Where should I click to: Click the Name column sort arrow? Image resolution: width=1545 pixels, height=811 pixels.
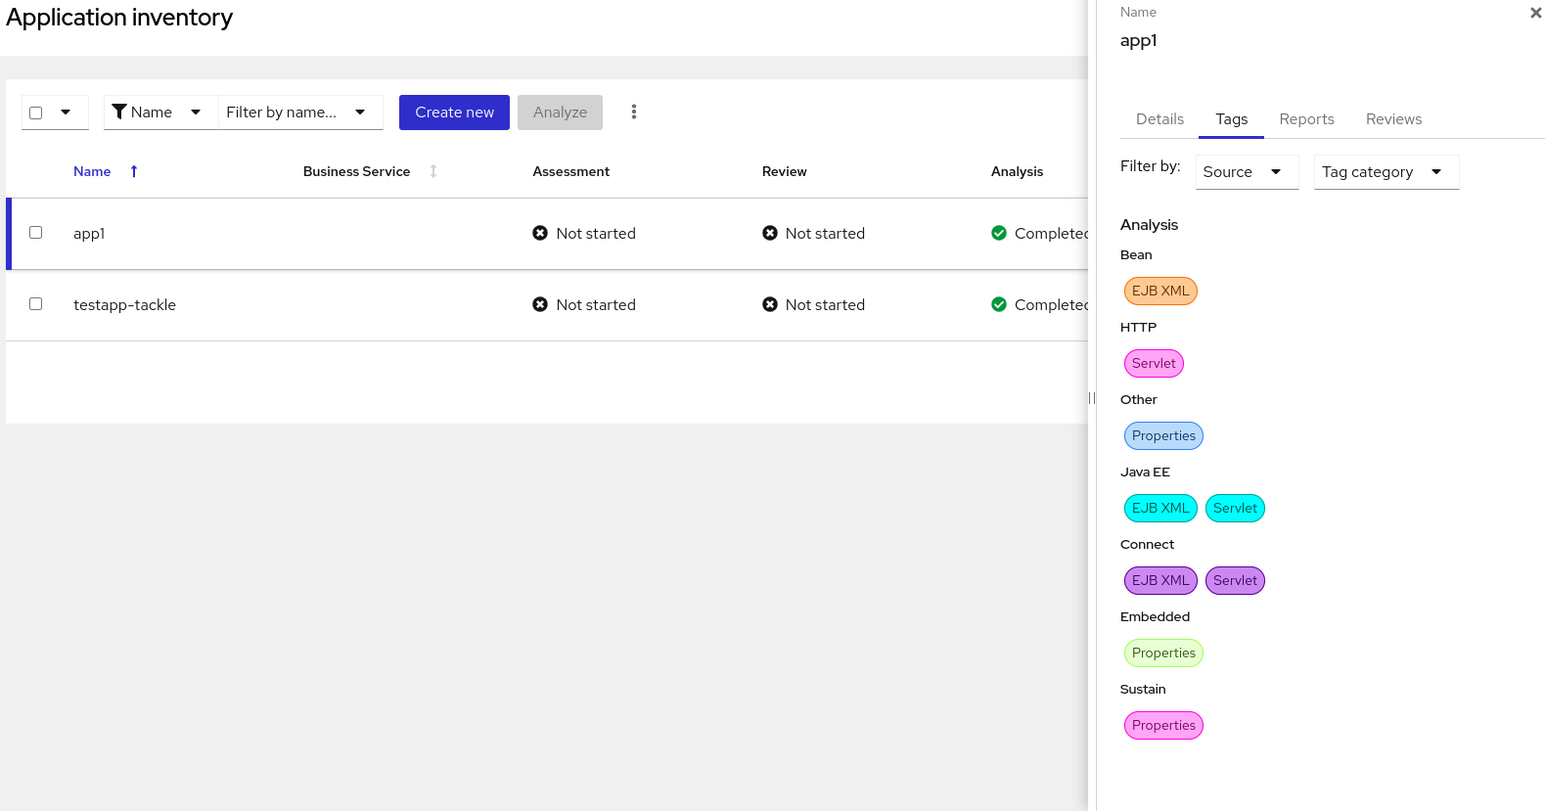click(x=134, y=171)
